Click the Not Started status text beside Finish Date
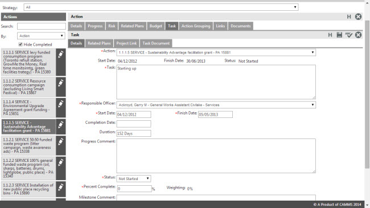The width and height of the screenshot is (370, 208). point(248,61)
